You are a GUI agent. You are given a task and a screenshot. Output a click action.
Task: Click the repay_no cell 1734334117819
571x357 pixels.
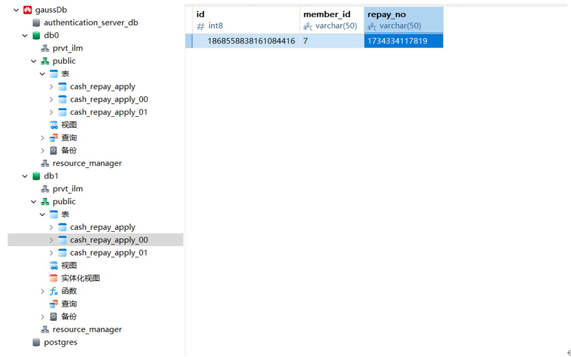pyautogui.click(x=397, y=41)
